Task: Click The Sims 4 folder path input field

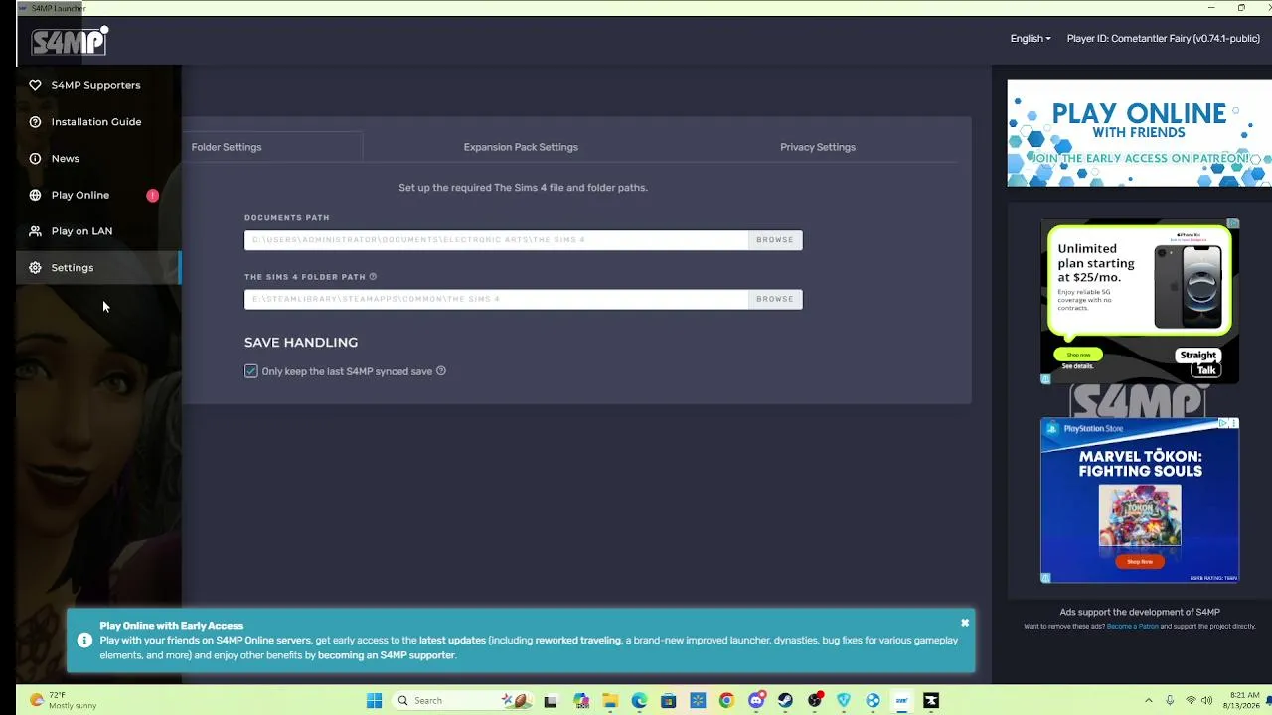Action: (x=497, y=299)
